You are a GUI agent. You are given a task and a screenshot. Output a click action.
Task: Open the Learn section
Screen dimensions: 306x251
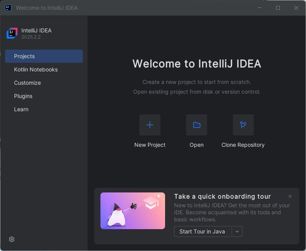(x=21, y=109)
